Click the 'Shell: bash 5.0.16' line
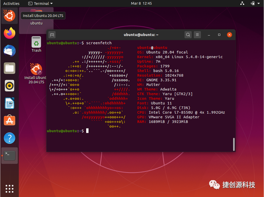Screen dimensions: 264x197 coord(158,70)
